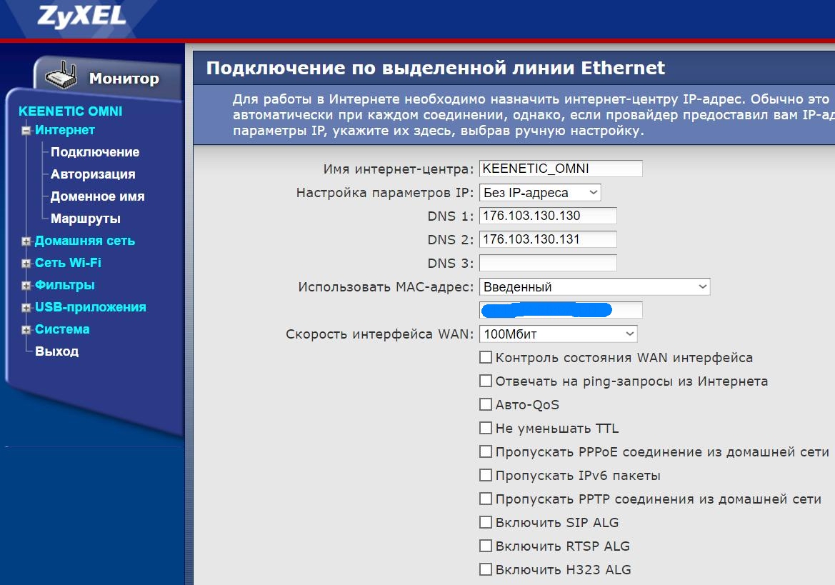Expand the USB-приложения section
Viewport: 835px width, 585px height.
26,308
